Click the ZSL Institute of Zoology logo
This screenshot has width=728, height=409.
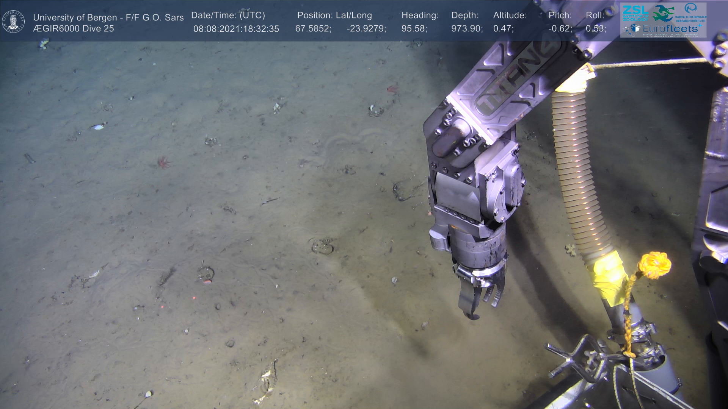pyautogui.click(x=635, y=13)
